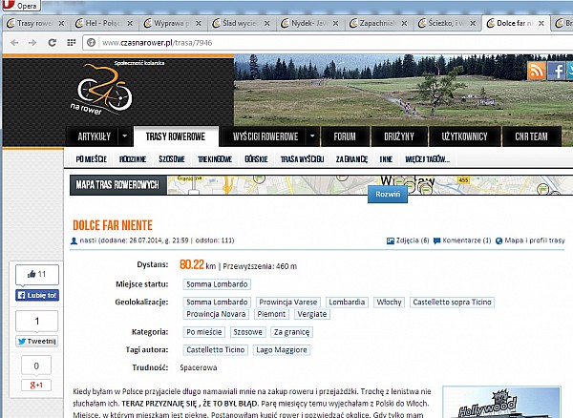This screenshot has width=573, height=418.
Task: Select the Górskie route category
Action: [256, 158]
